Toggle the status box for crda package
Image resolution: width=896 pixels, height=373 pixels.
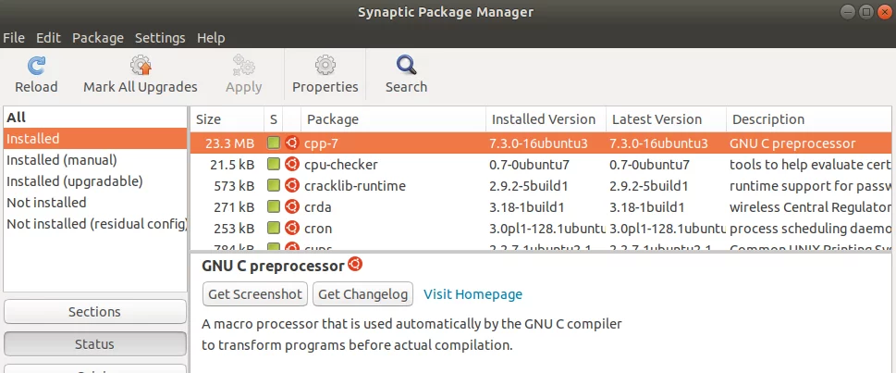coord(274,206)
